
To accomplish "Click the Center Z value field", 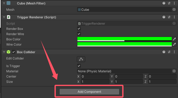I will pos(162,76).
